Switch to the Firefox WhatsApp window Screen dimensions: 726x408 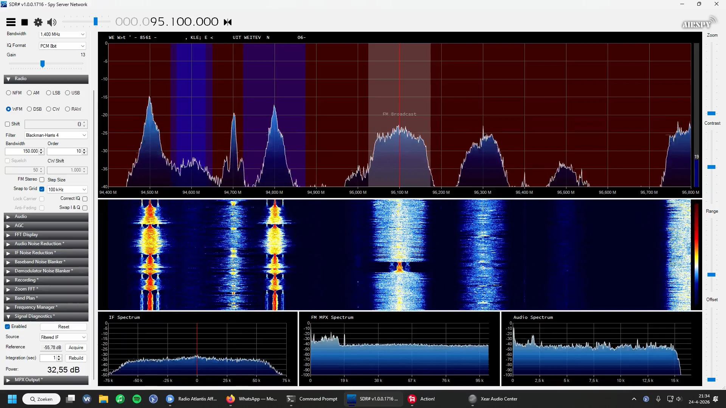coord(252,399)
